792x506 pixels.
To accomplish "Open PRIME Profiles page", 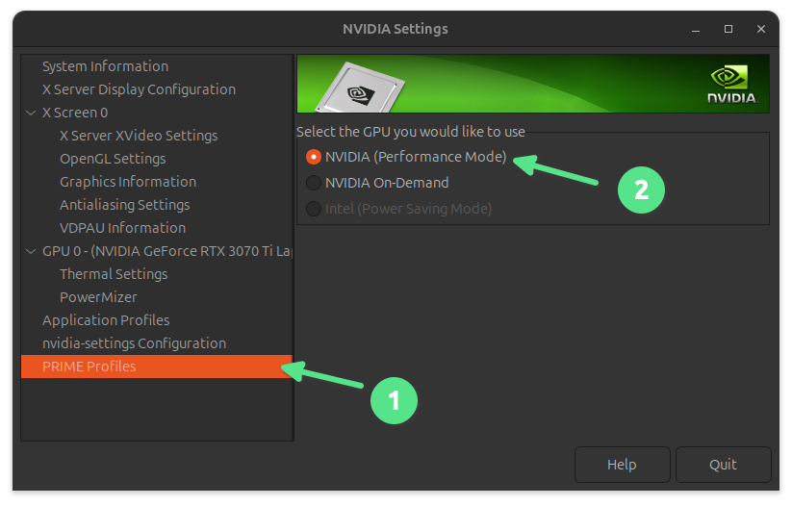I will [x=89, y=367].
